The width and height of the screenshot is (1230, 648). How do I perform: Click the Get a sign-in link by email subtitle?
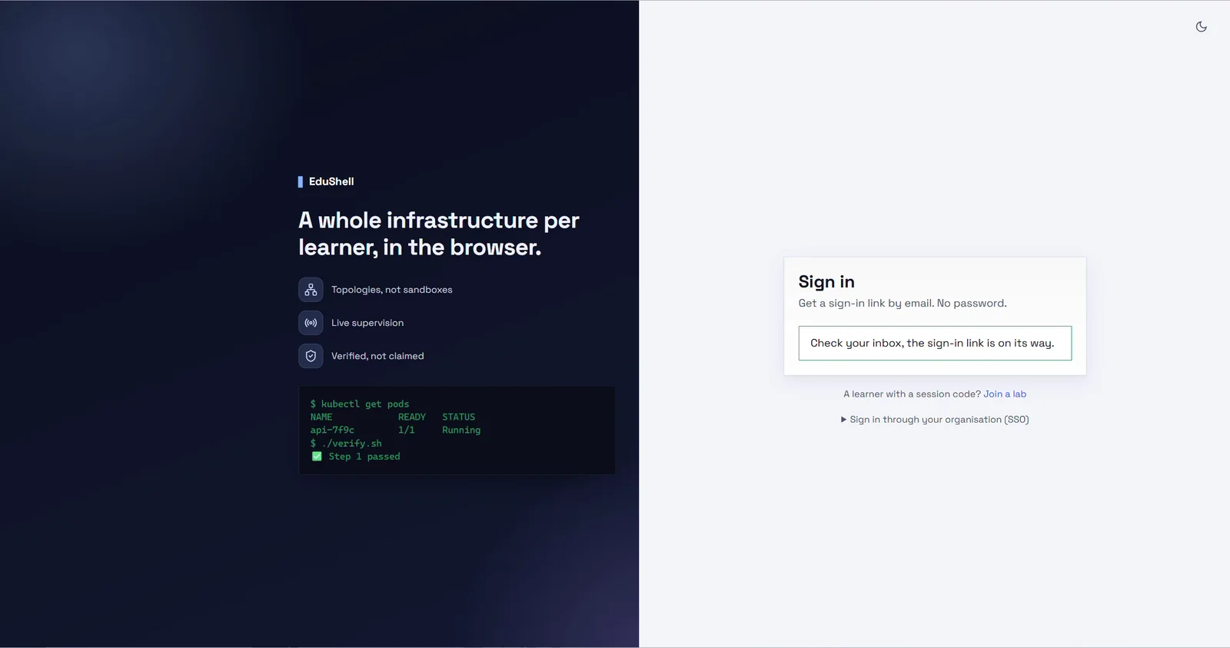pos(903,304)
